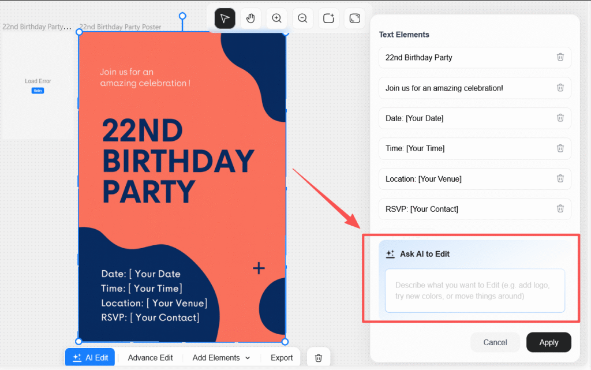The height and width of the screenshot is (370, 591).
Task: Click the Ask AI to Edit text box
Action: 474,291
